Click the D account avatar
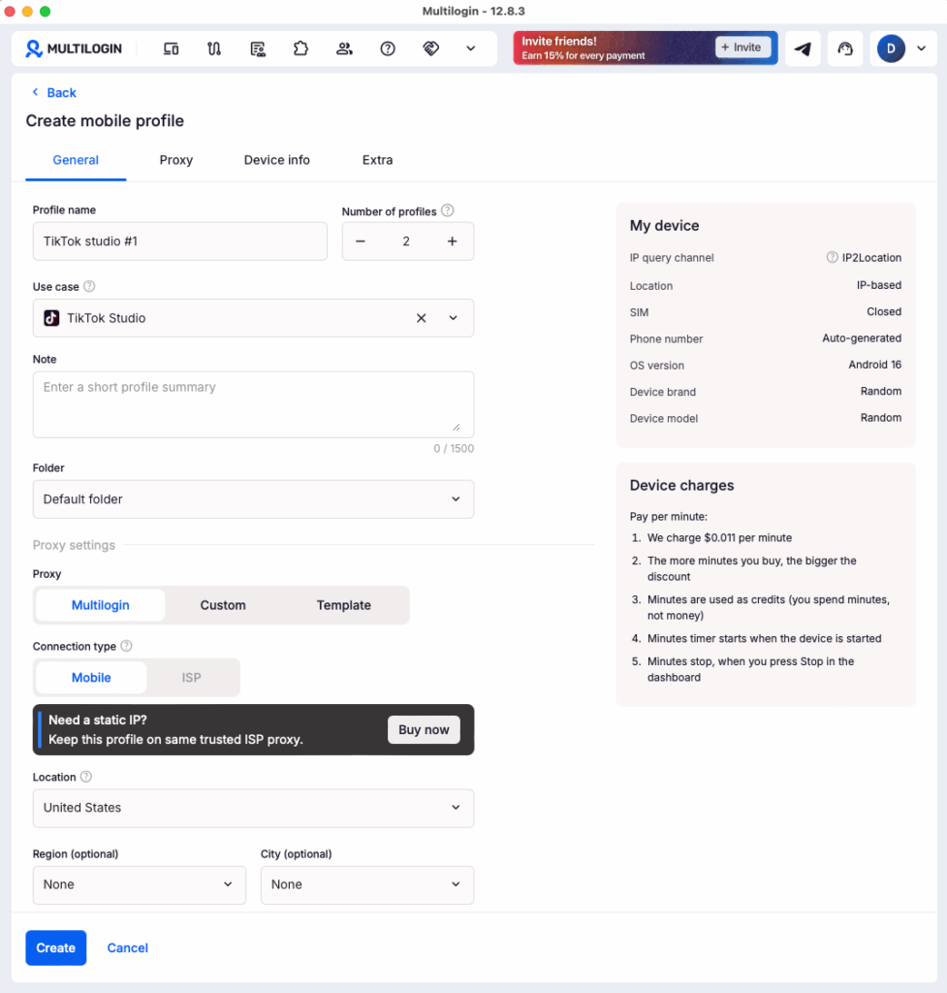Viewport: 947px width, 993px height. click(891, 48)
